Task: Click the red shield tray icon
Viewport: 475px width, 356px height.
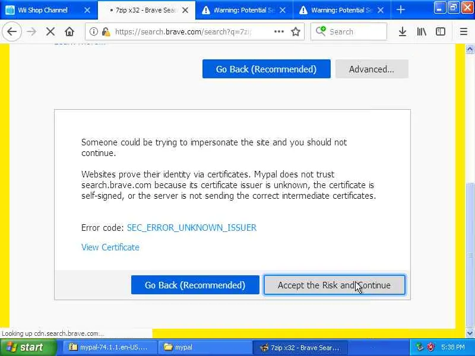Action: coord(431,347)
